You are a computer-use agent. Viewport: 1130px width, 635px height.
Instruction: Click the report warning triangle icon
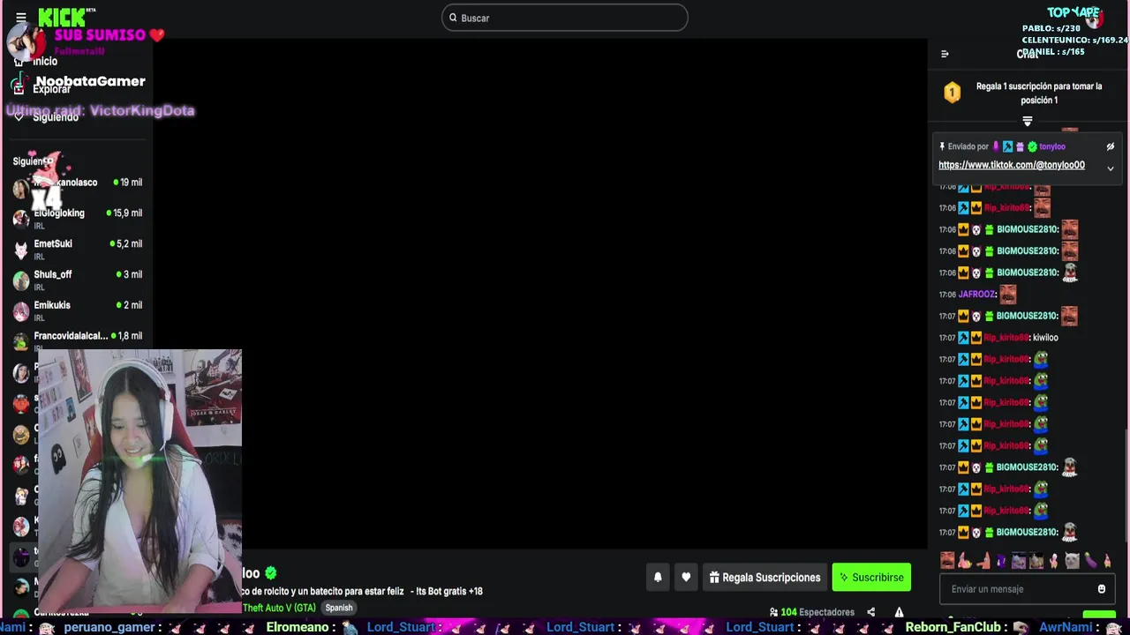pyautogui.click(x=899, y=612)
